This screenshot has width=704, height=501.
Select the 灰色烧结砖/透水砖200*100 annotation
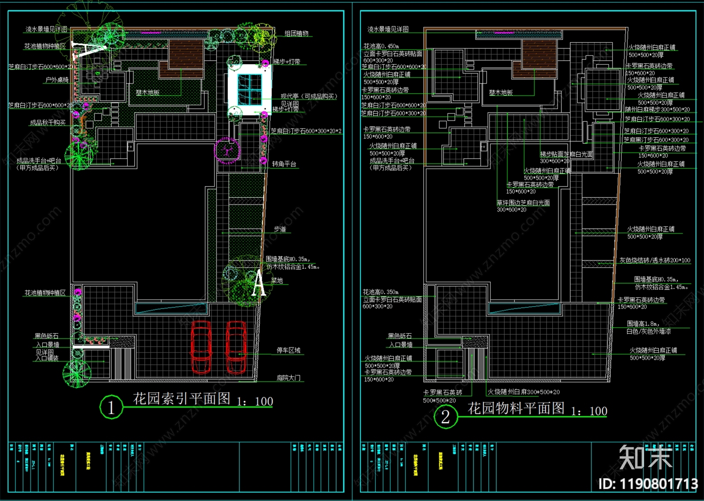(655, 260)
